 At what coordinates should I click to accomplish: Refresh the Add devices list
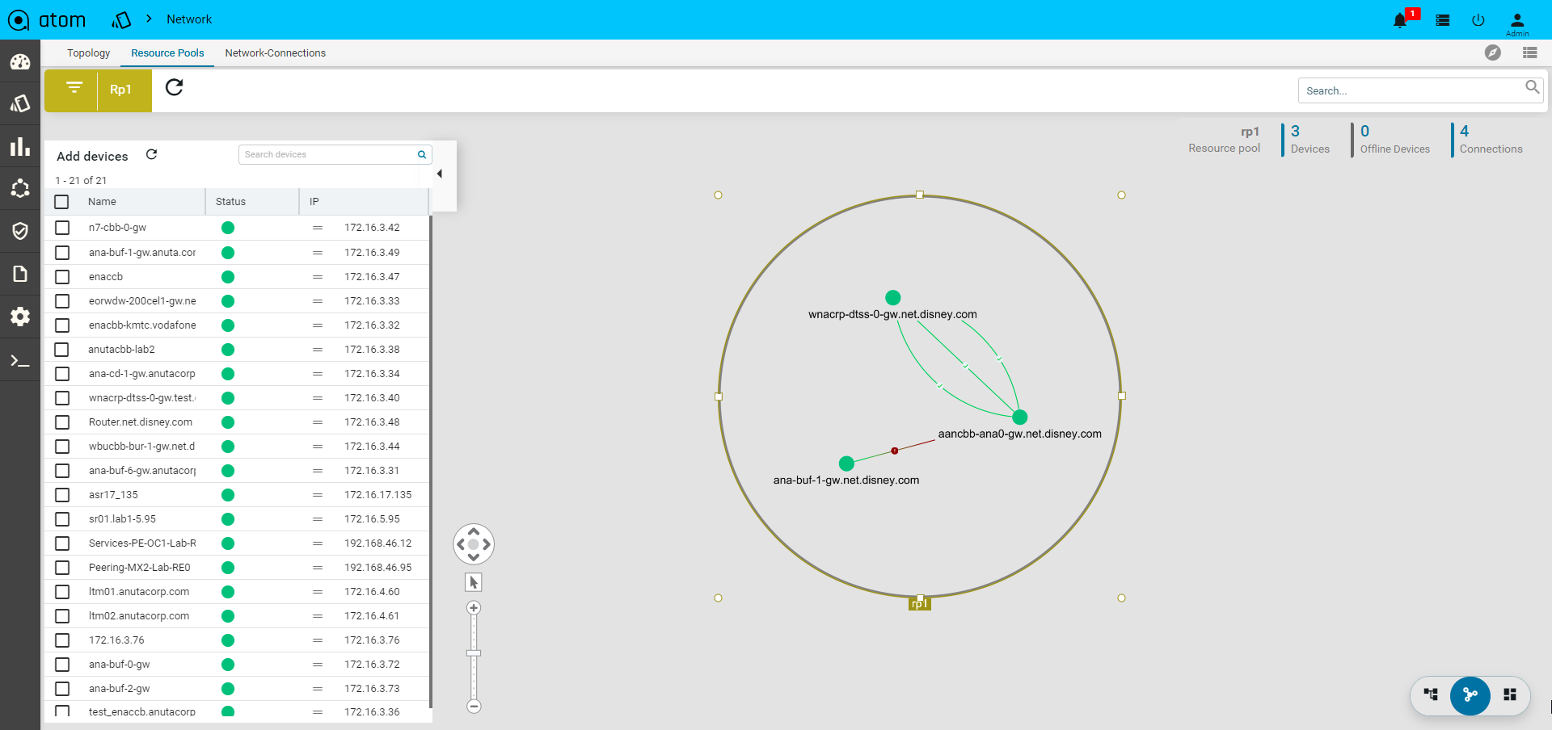pos(151,154)
